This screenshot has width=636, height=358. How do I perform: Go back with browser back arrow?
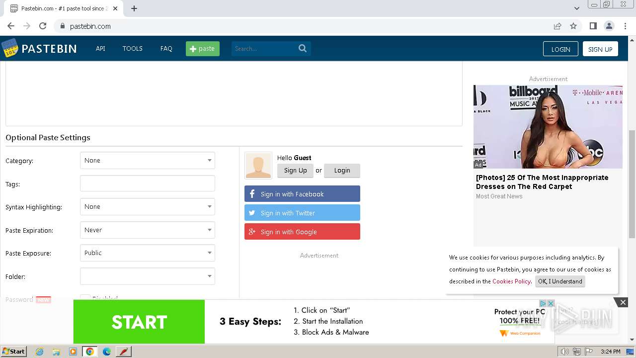point(11,26)
